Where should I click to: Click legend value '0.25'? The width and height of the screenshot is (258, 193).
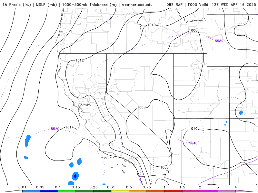[94, 187]
